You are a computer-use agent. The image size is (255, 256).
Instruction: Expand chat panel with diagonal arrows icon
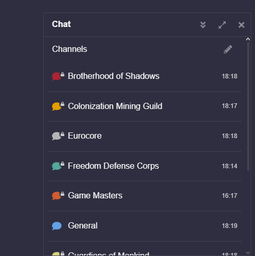(x=222, y=25)
